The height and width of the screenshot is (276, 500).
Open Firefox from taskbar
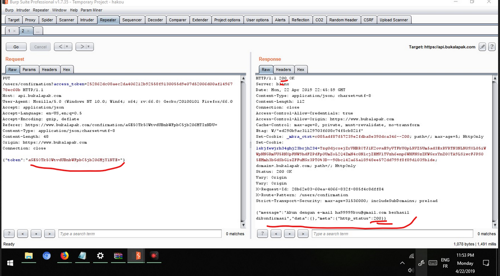[x=64, y=256]
